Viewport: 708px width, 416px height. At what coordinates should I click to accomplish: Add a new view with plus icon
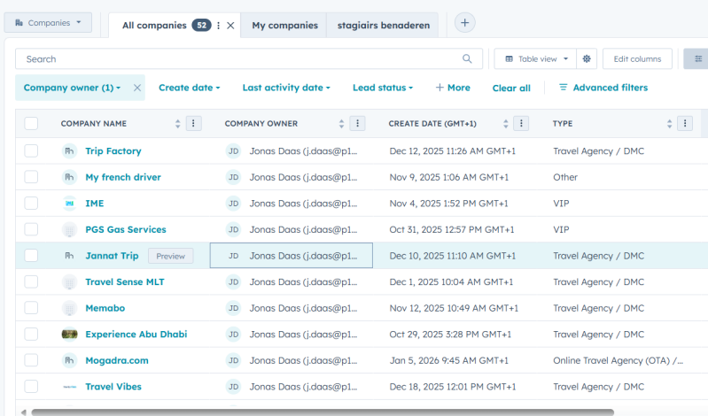point(465,23)
